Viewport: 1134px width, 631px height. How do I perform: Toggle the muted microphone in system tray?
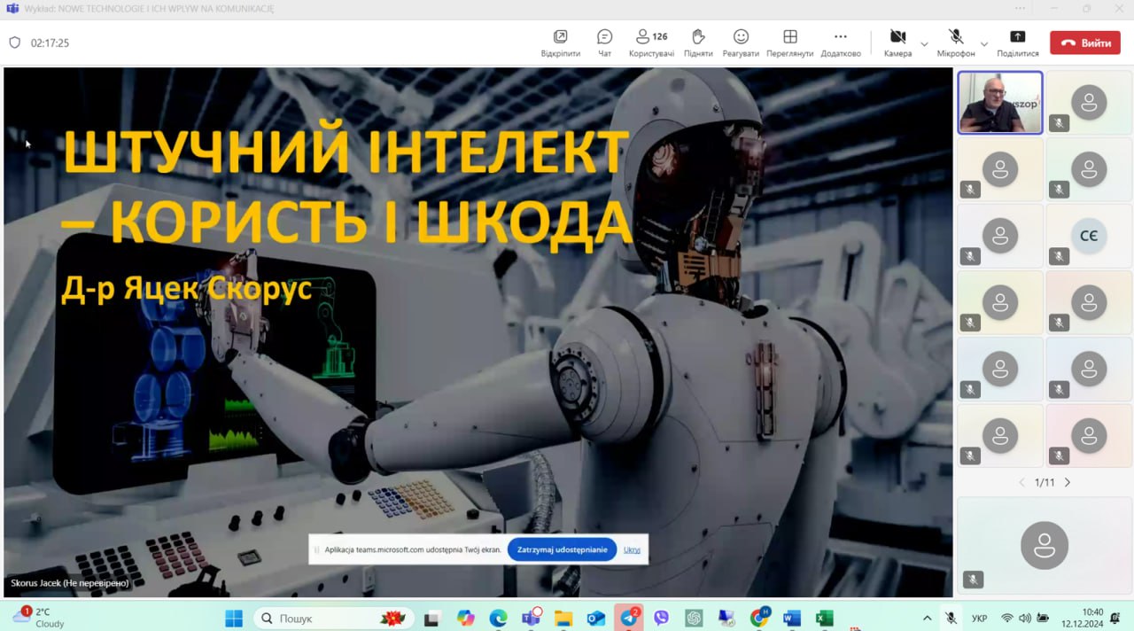point(951,618)
